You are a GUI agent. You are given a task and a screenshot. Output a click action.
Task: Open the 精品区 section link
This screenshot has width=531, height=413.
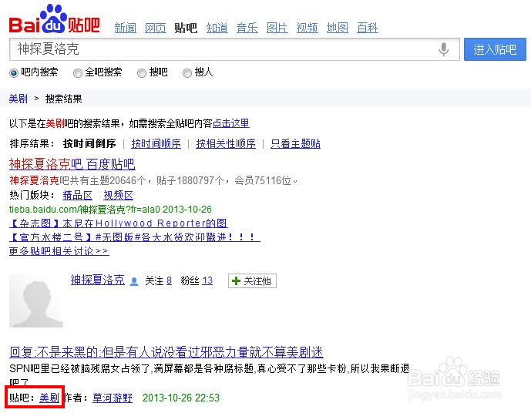[x=78, y=196]
